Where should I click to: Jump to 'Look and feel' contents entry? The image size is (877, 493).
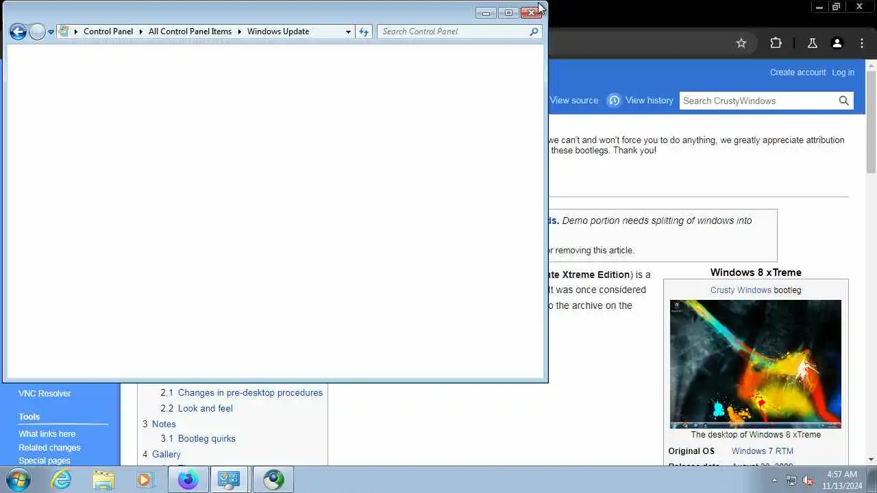(206, 409)
